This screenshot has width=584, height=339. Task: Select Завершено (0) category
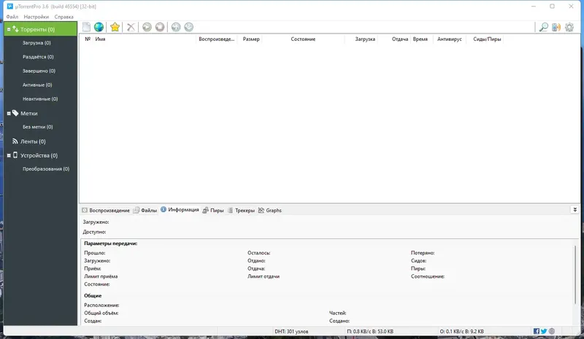(x=39, y=71)
